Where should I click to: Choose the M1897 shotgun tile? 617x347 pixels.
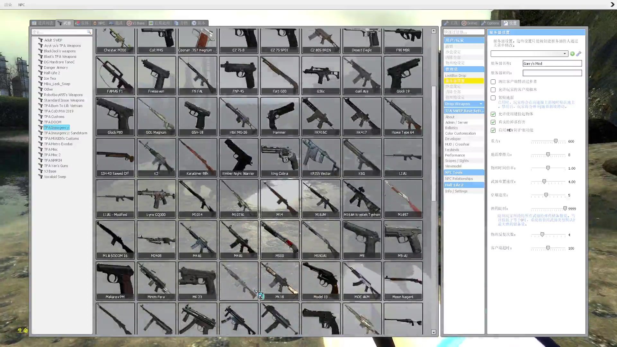403,199
